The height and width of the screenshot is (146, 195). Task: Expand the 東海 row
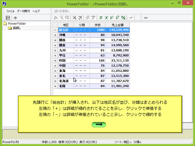click(55, 71)
